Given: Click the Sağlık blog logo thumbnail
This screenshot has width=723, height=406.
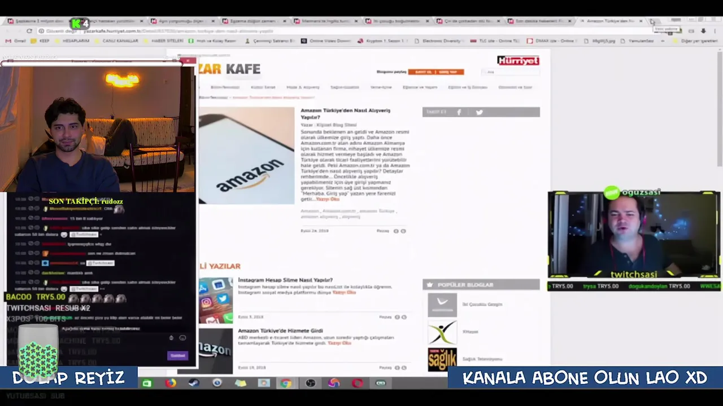Looking at the screenshot, I should (442, 359).
